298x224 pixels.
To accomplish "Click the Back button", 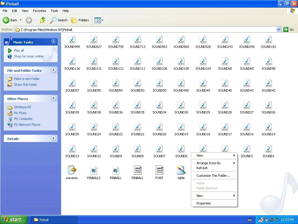I will click(x=10, y=20).
